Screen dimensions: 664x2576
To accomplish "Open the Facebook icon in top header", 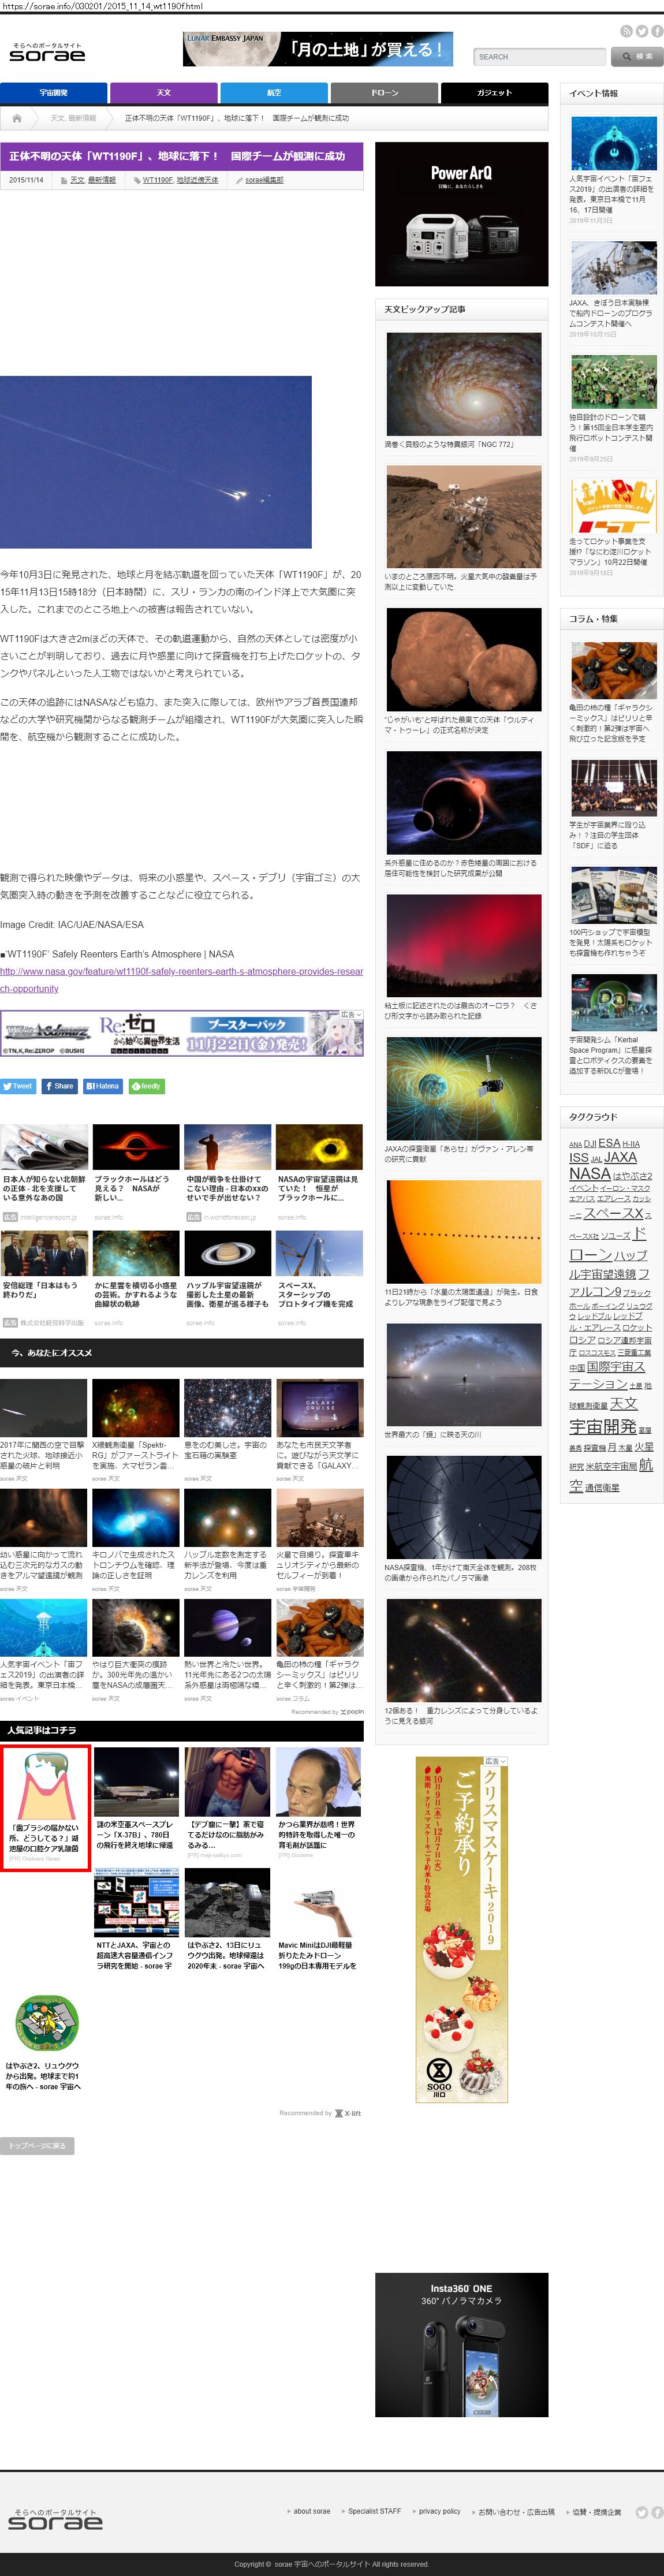I will coord(657,32).
